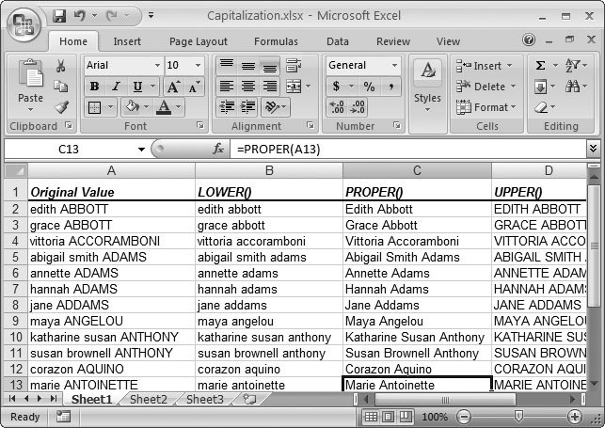Copy selection in Clipboard group
This screenshot has width=605, height=428.
coord(60,87)
